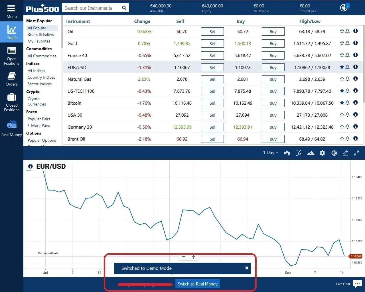This screenshot has height=292, width=365.
Task: Select the chart drawing pencil tool
Action: 345,153
